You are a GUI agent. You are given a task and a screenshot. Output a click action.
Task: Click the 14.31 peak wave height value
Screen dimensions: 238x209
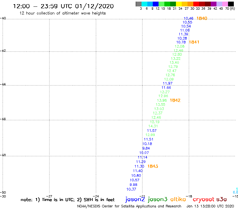[153, 126]
